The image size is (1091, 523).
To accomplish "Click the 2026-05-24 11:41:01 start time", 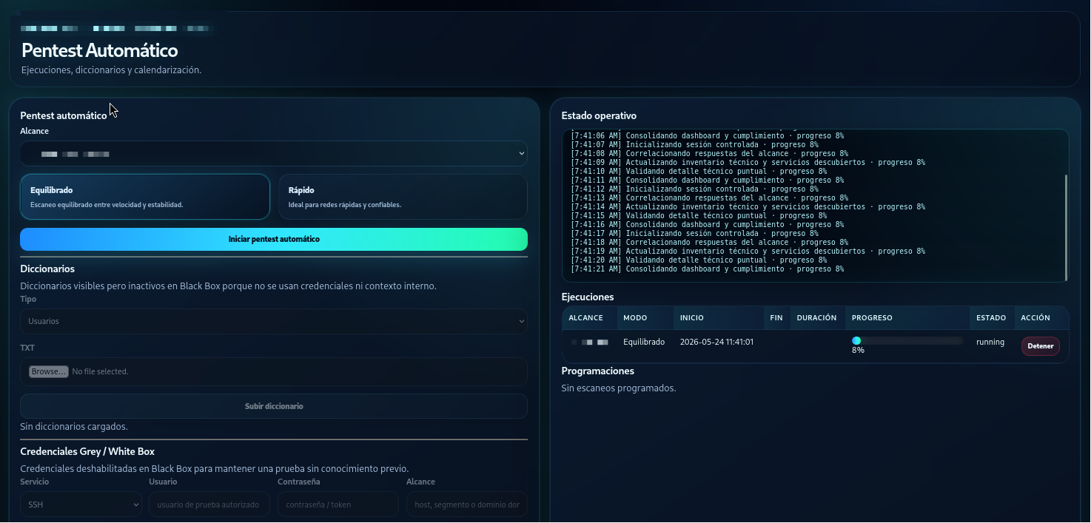I will point(716,342).
